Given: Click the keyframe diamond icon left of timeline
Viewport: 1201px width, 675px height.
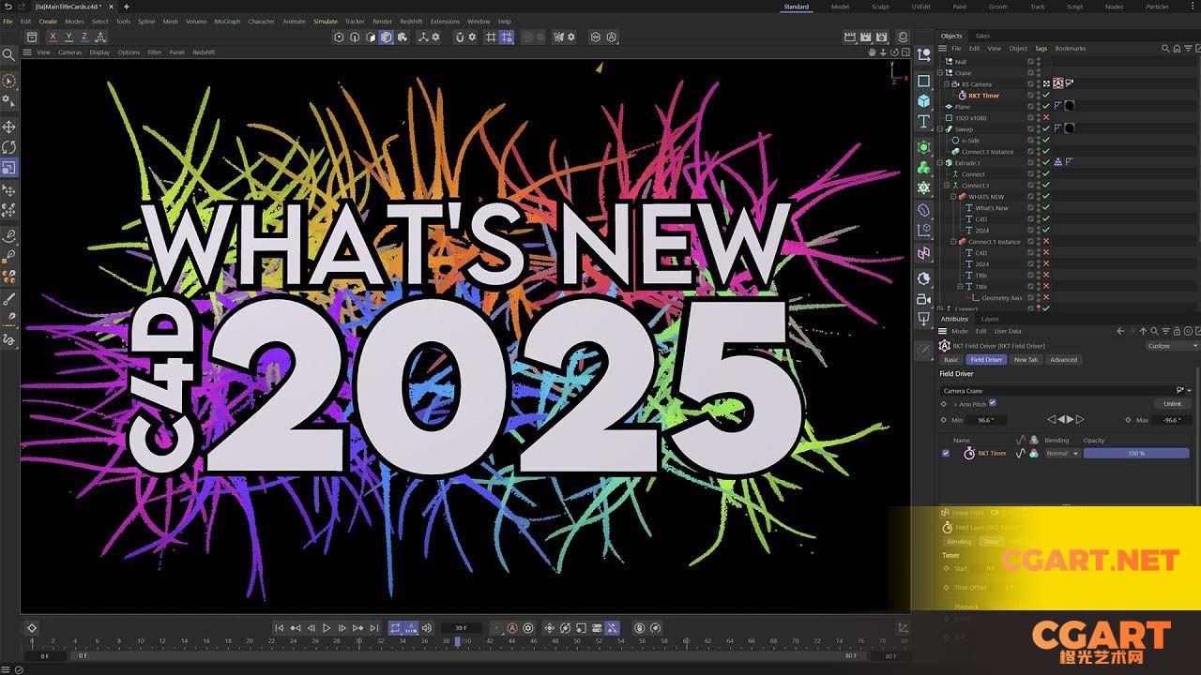Looking at the screenshot, I should pyautogui.click(x=31, y=628).
